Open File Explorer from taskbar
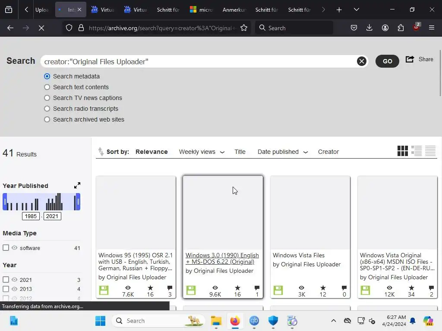 point(216,321)
